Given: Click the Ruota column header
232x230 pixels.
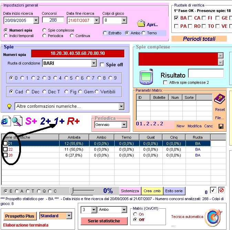Looking at the screenshot, I should [x=198, y=137].
